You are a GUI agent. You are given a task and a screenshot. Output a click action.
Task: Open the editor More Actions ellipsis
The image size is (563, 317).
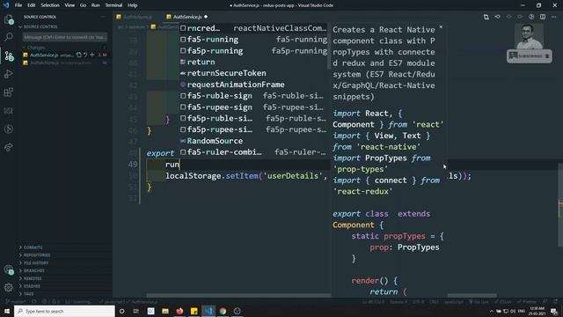coord(553,17)
